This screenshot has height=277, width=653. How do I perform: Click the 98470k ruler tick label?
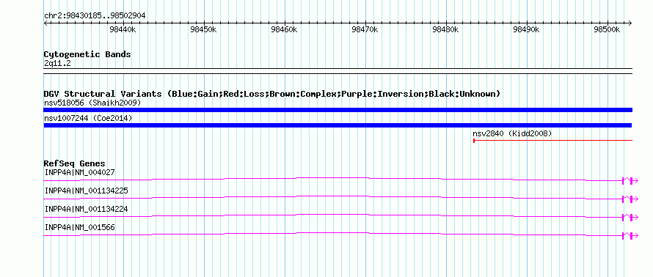click(x=365, y=29)
